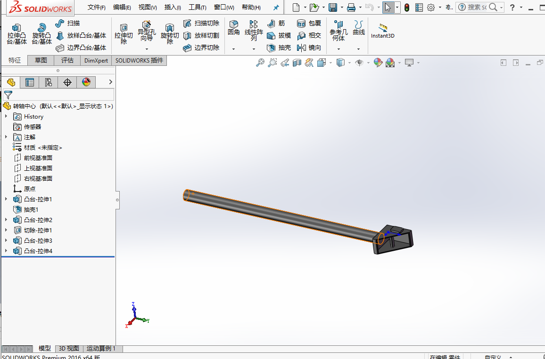Screen dimensions: 545x359
Task: Open the Fillet dropdown arrow
Action: (233, 49)
